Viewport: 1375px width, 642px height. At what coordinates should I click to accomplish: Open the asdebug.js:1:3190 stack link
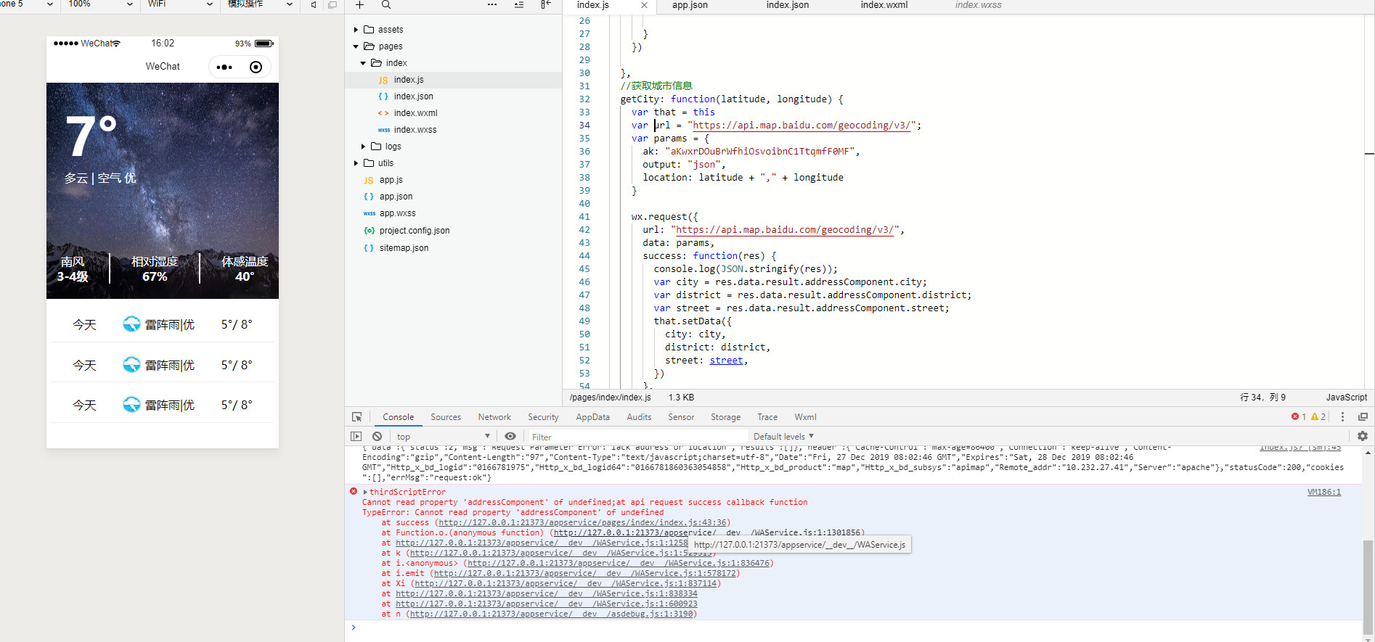551,614
